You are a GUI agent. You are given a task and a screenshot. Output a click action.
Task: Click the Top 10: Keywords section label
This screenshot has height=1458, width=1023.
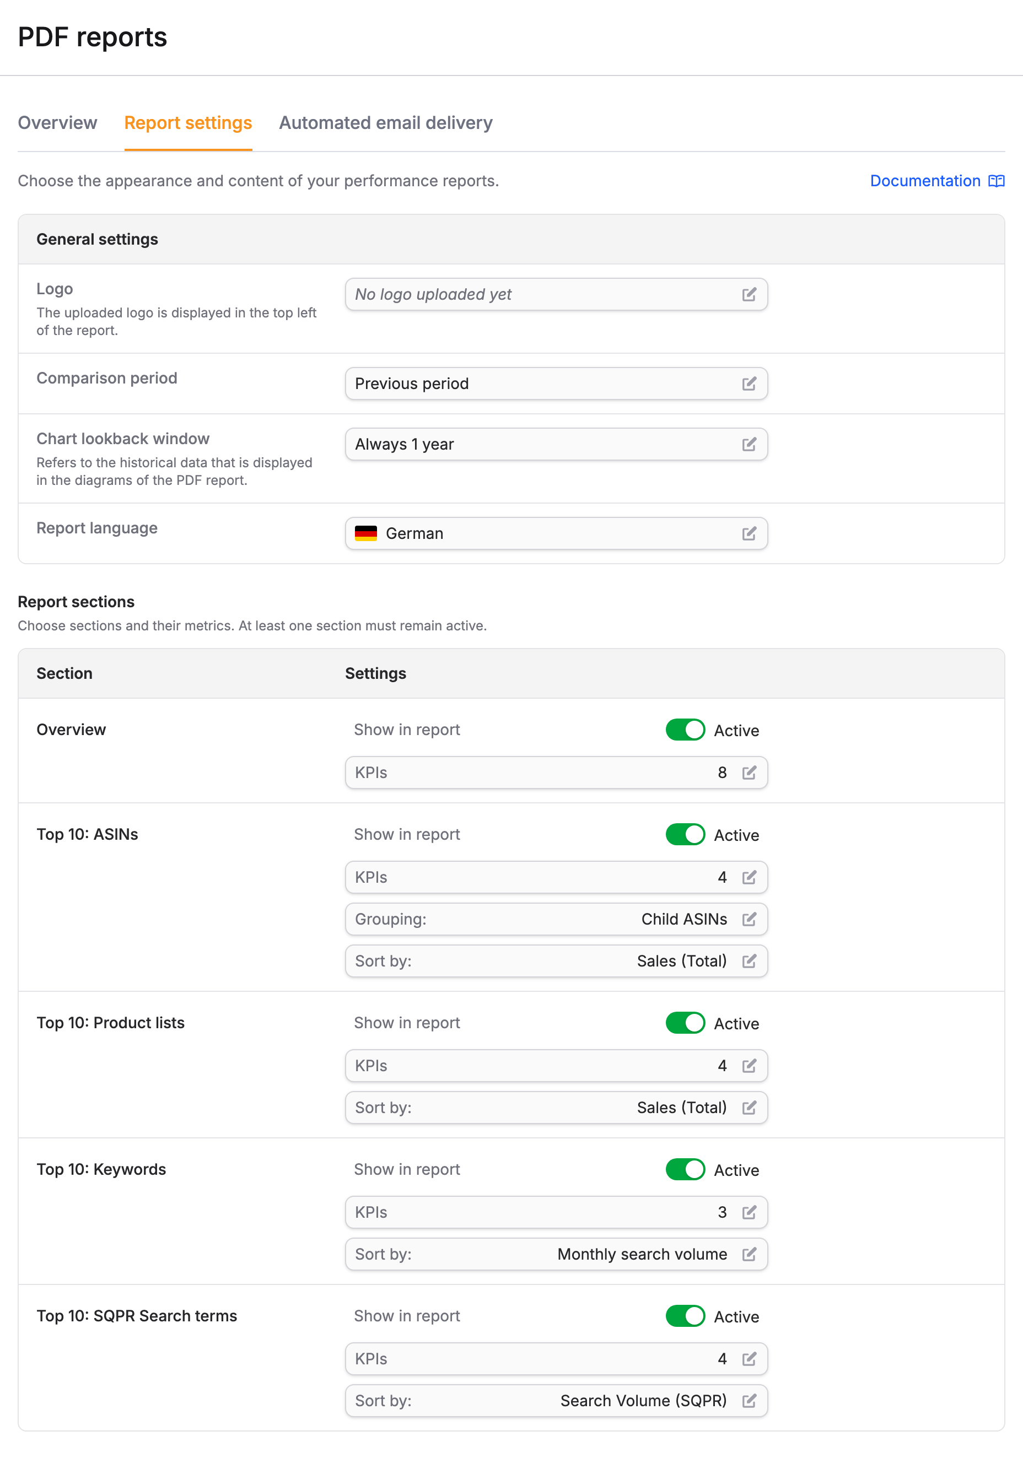101,1170
